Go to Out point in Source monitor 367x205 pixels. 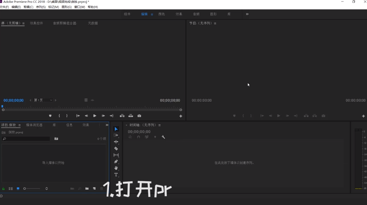pos(112,116)
